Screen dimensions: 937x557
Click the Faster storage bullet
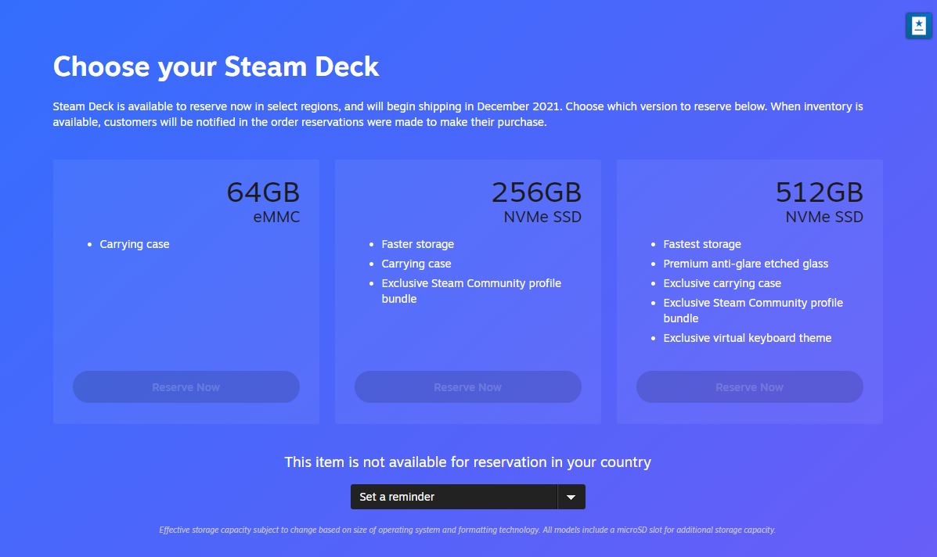pyautogui.click(x=418, y=244)
